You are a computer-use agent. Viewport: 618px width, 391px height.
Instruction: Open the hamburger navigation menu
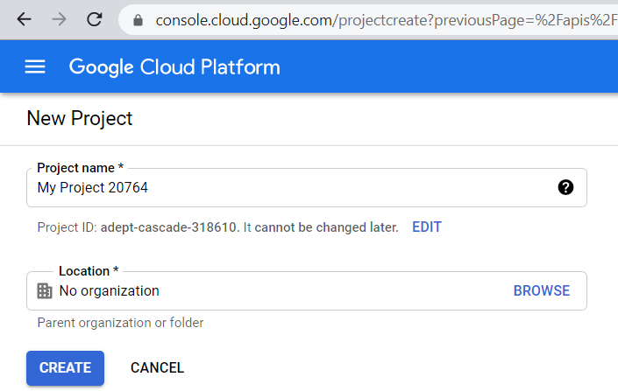click(35, 67)
